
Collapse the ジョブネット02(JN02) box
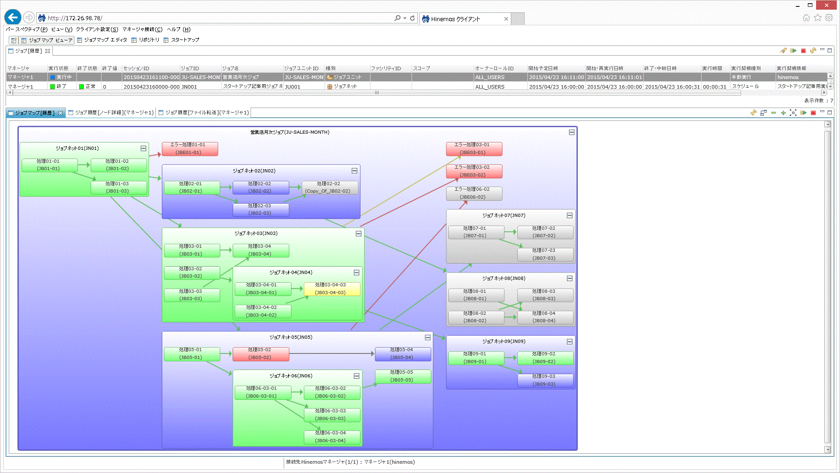point(354,171)
